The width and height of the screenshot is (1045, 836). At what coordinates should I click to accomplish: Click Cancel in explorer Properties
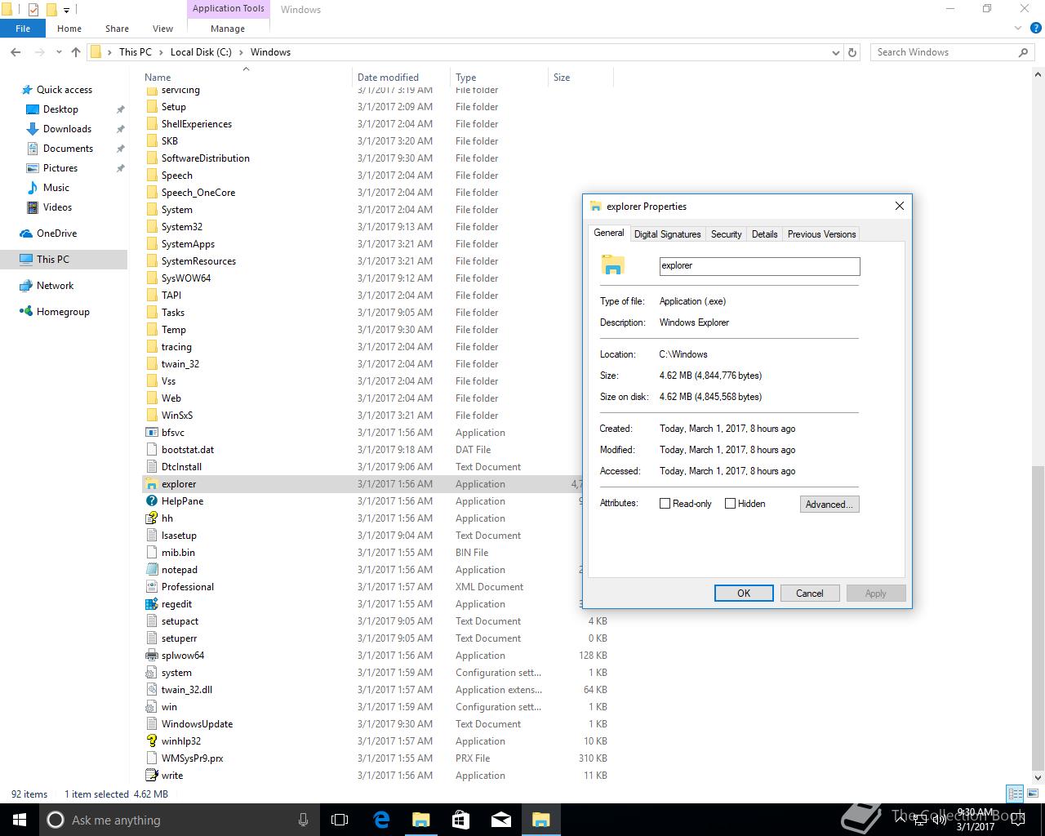coord(810,594)
